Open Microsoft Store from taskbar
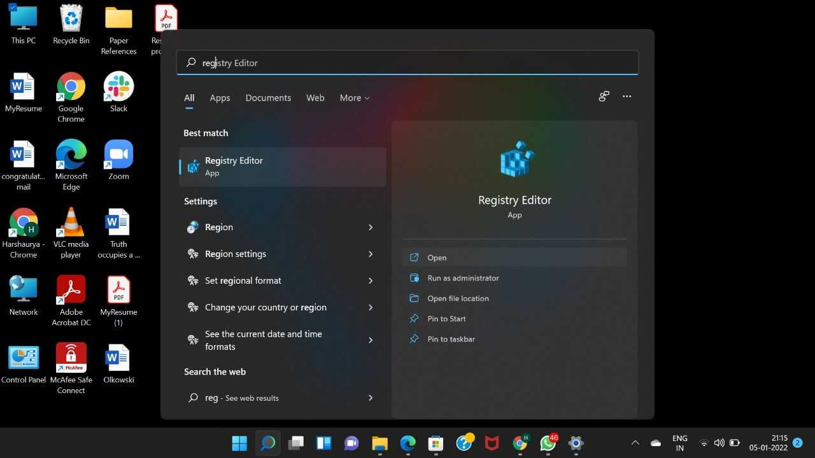 pyautogui.click(x=436, y=443)
